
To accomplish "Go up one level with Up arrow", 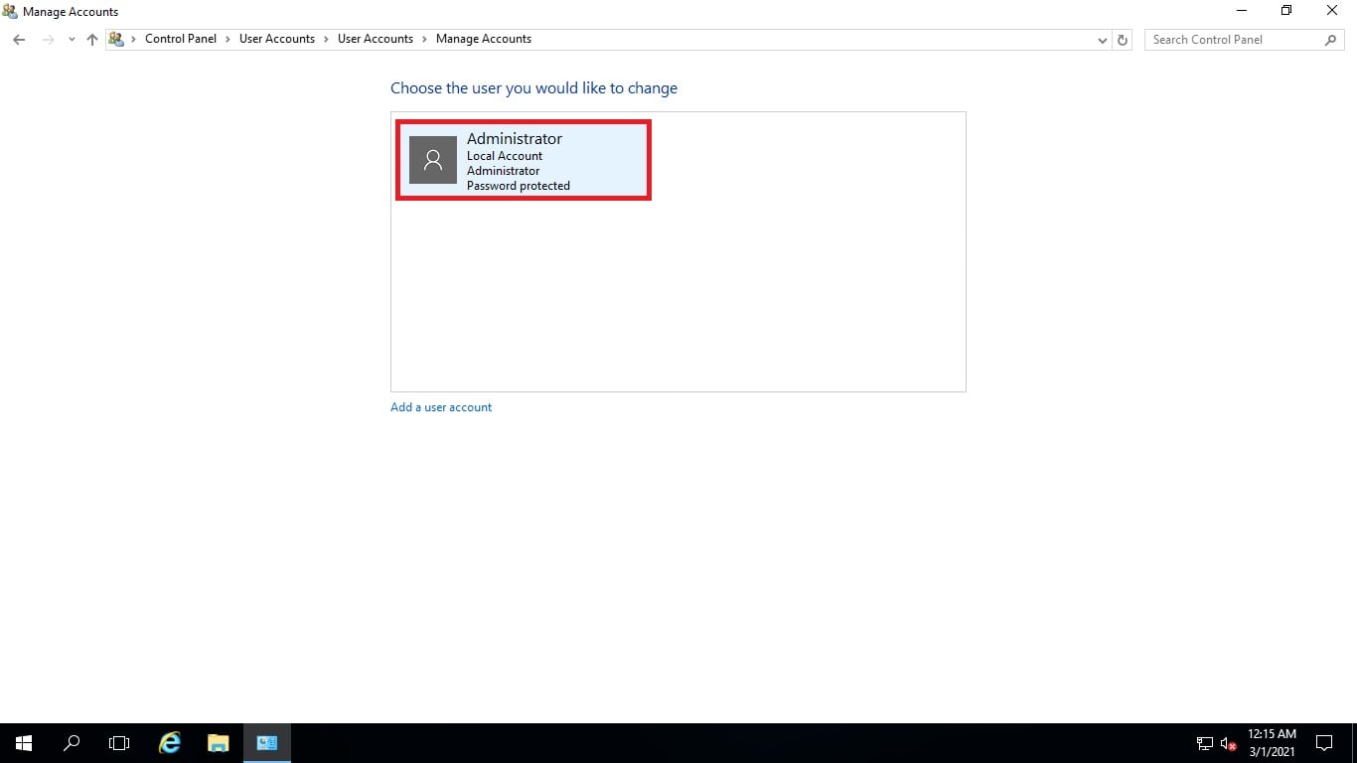I will point(92,40).
